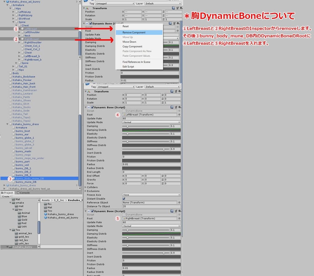Image resolution: width=314 pixels, height=276 pixels.
Task: Click Root field containing LeftBreast (Transform)
Action: coord(149,115)
